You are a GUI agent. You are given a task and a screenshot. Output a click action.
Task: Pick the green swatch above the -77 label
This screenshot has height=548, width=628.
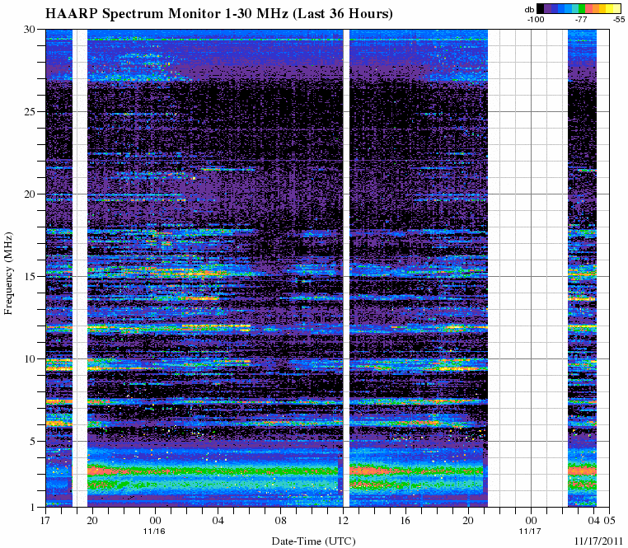(582, 9)
